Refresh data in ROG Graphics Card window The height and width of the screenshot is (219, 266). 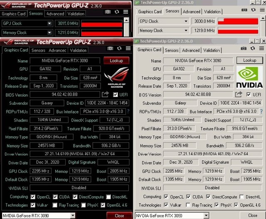119,49
